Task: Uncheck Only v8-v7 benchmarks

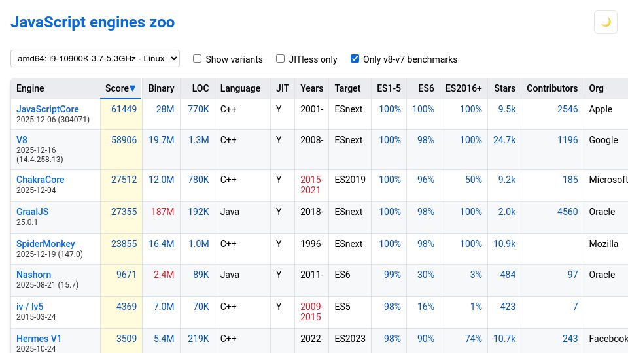Action: (355, 59)
